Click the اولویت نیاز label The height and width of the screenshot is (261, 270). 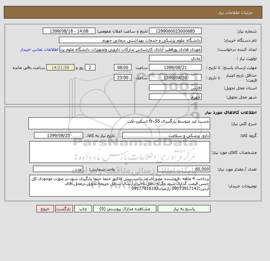coord(247,59)
